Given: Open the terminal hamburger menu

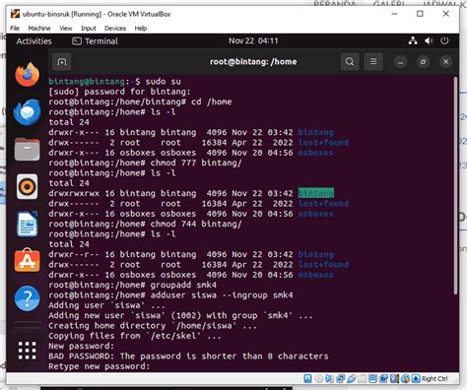Looking at the screenshot, I should point(373,61).
